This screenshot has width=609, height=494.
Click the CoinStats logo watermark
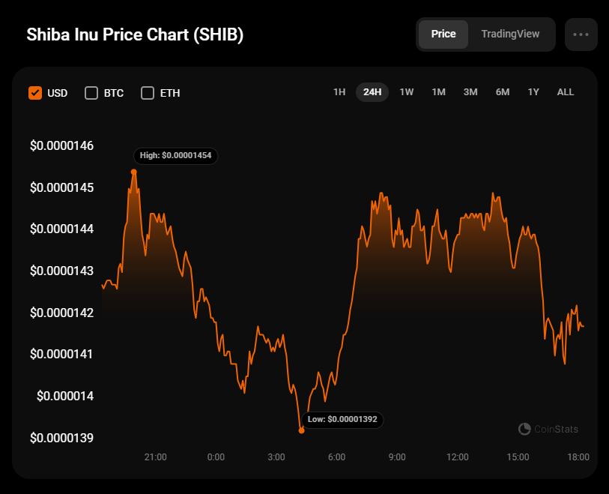(548, 429)
